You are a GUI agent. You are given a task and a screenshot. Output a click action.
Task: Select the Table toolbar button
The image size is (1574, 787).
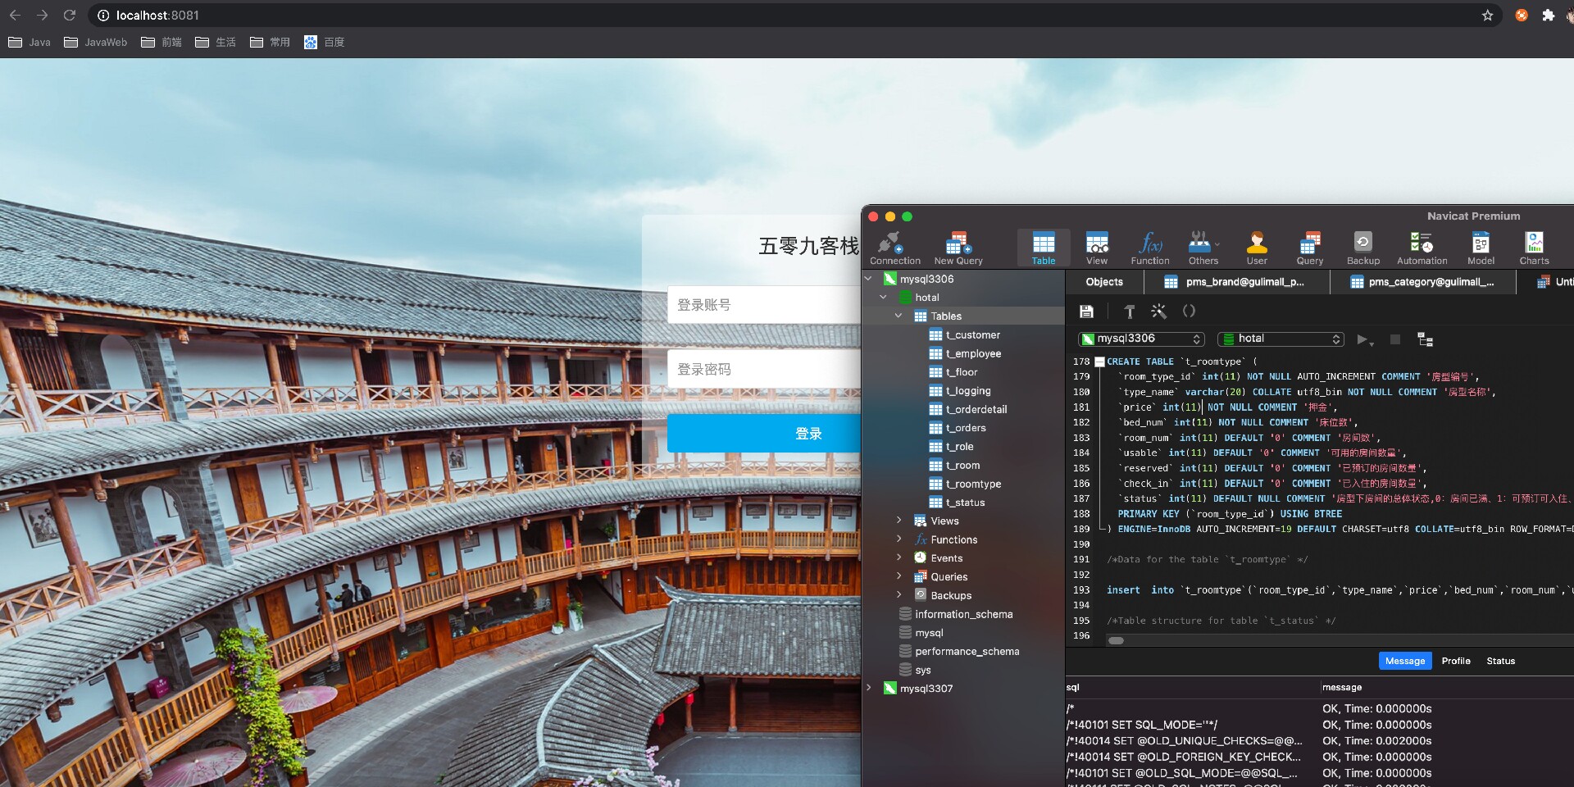pos(1044,248)
